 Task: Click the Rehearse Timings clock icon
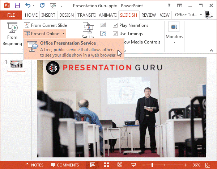(x=103, y=34)
